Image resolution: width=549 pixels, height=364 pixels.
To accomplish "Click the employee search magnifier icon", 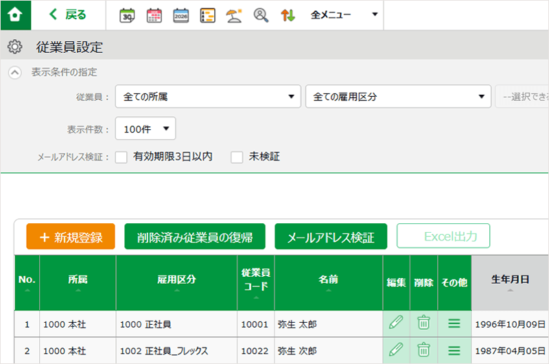I will tap(261, 15).
